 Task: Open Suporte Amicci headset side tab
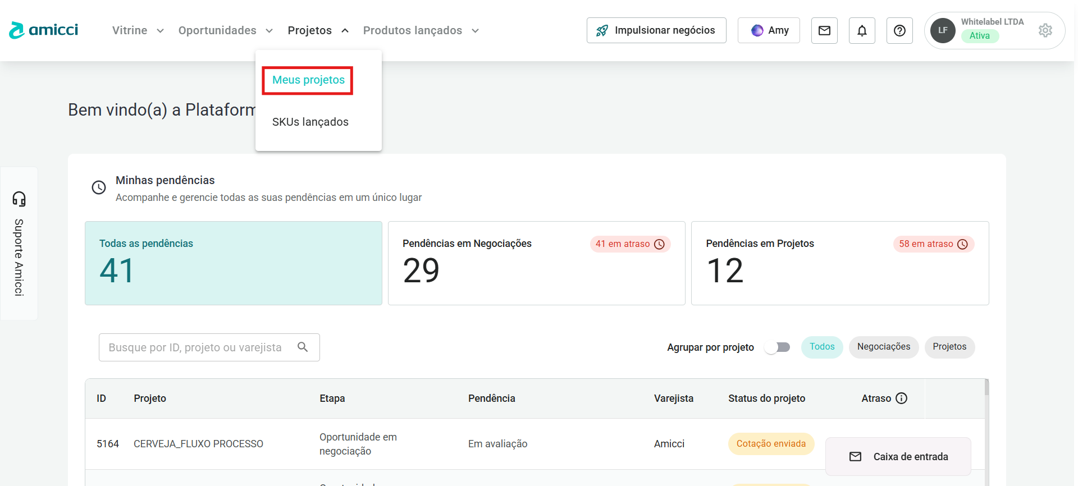(19, 243)
